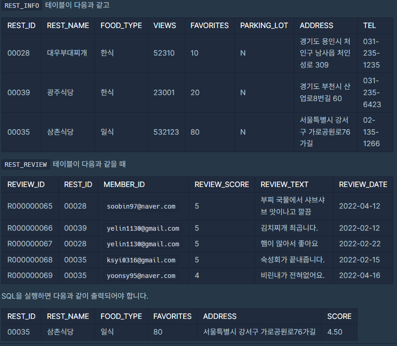Click the REST_ID cell 00028 in REST_INFO
Image resolution: width=397 pixels, height=346 pixels.
(x=18, y=53)
